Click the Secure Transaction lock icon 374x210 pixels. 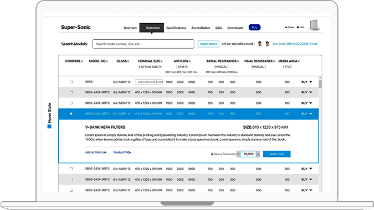(212, 154)
